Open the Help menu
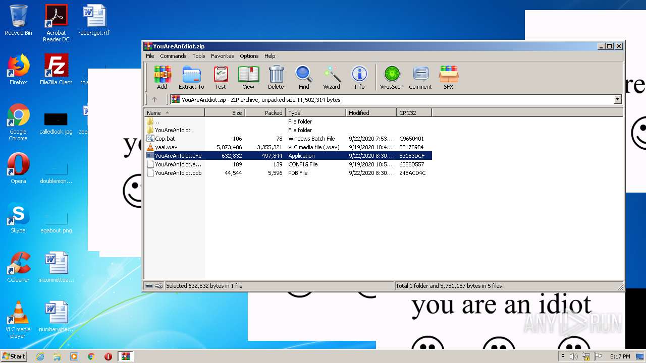This screenshot has width=646, height=363. [270, 56]
